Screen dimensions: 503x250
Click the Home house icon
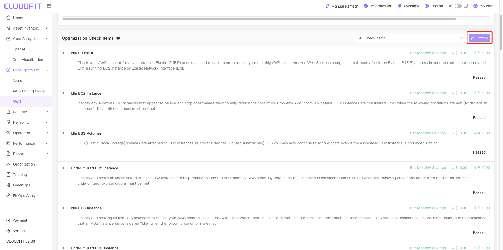(8, 18)
